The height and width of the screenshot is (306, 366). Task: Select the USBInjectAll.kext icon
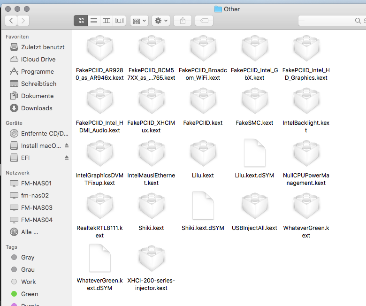pyautogui.click(x=255, y=206)
